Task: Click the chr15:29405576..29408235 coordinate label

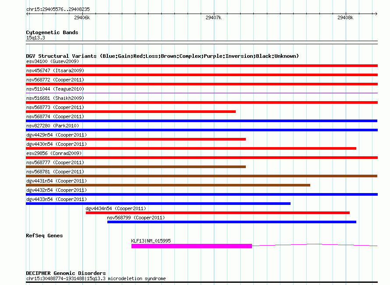Action: coord(58,9)
